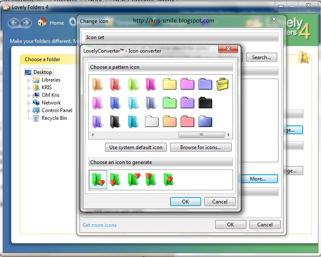Select the black classic folder pattern icon

tap(205, 103)
